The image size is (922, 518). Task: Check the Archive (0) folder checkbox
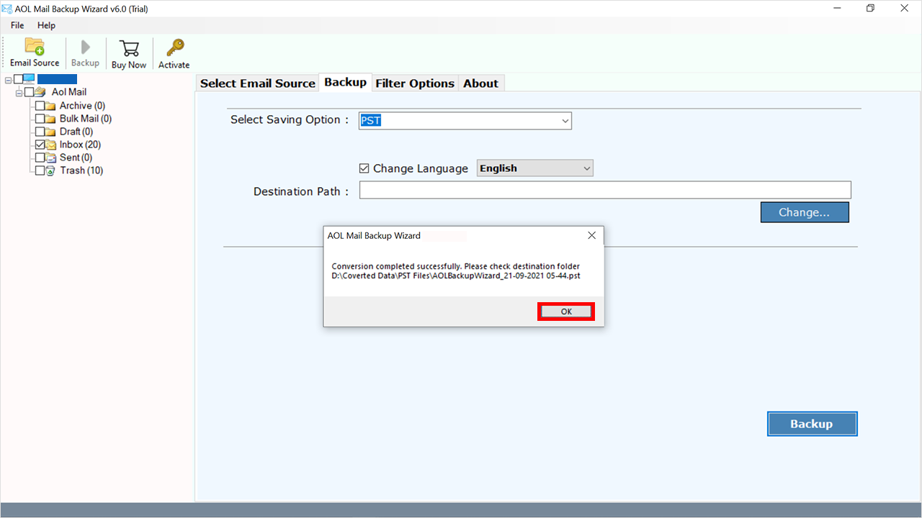[40, 106]
